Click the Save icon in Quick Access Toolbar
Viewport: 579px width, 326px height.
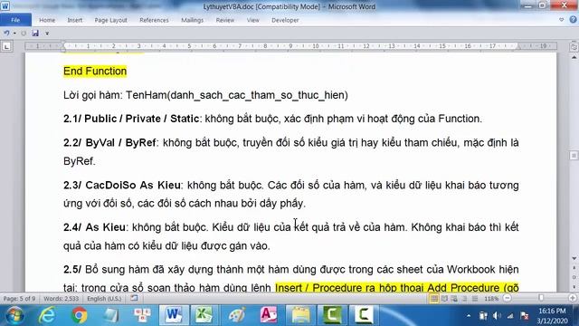tap(35, 34)
